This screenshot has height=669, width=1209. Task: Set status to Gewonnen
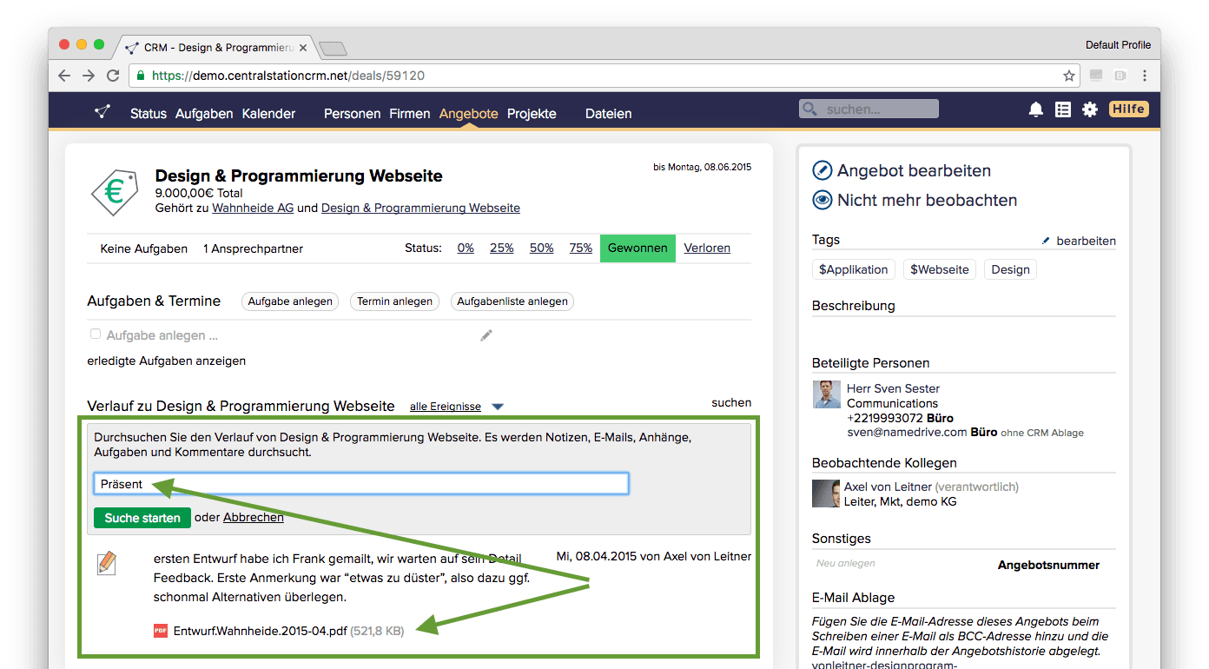click(x=637, y=248)
